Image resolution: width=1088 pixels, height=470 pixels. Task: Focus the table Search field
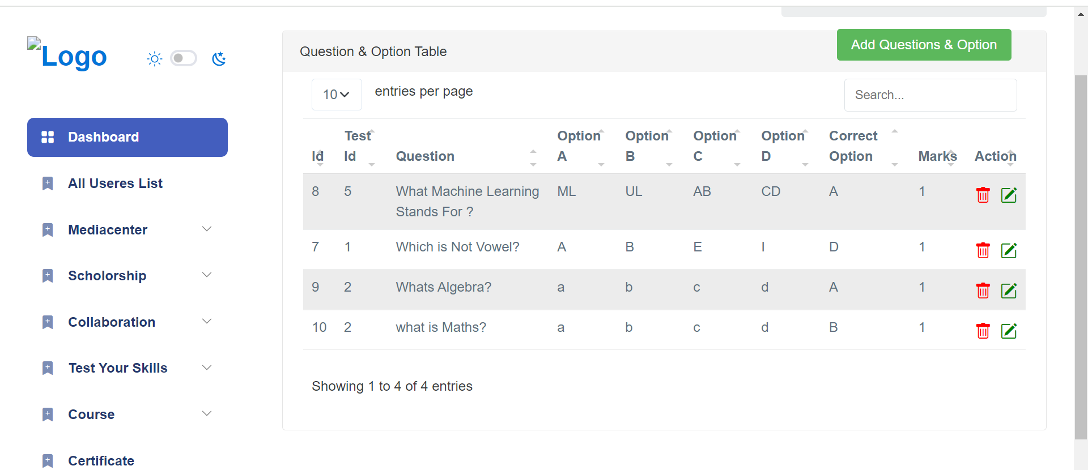click(x=930, y=95)
